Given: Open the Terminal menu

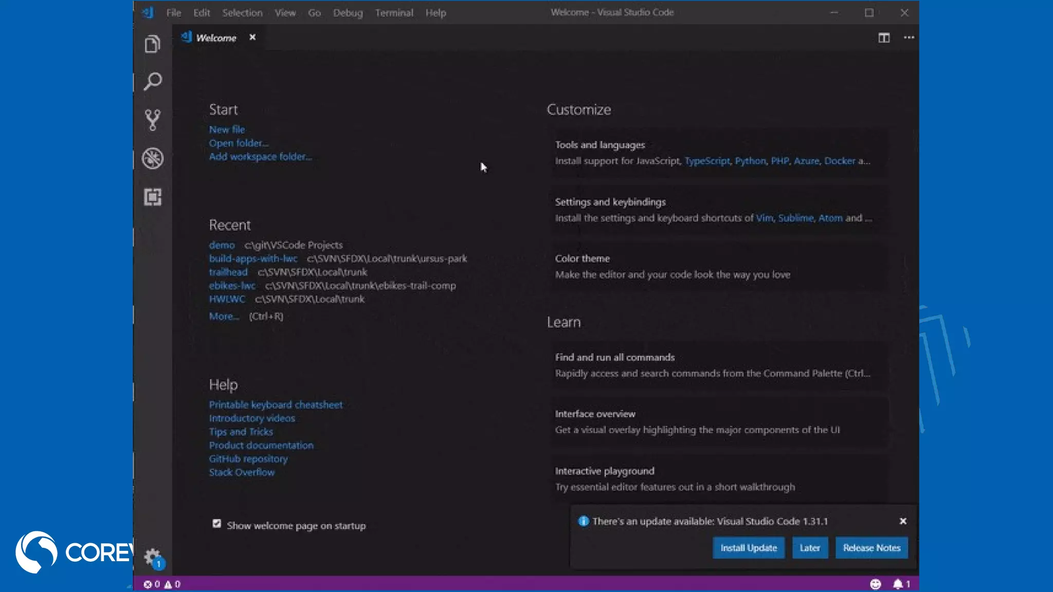Looking at the screenshot, I should click(393, 13).
